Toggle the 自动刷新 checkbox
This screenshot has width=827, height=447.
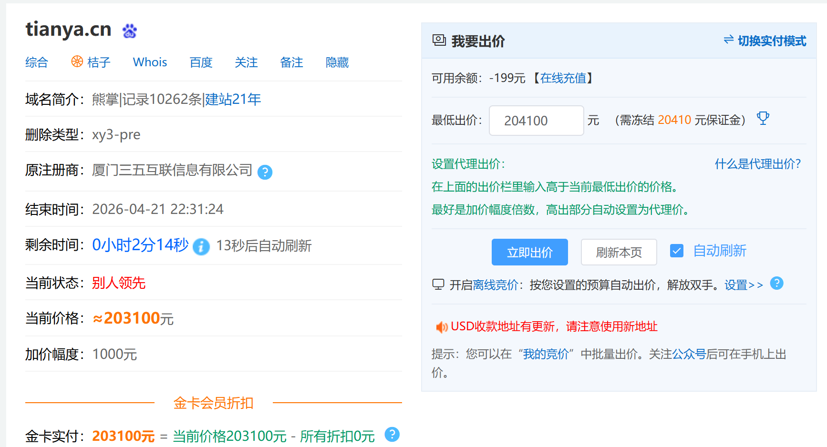point(677,251)
